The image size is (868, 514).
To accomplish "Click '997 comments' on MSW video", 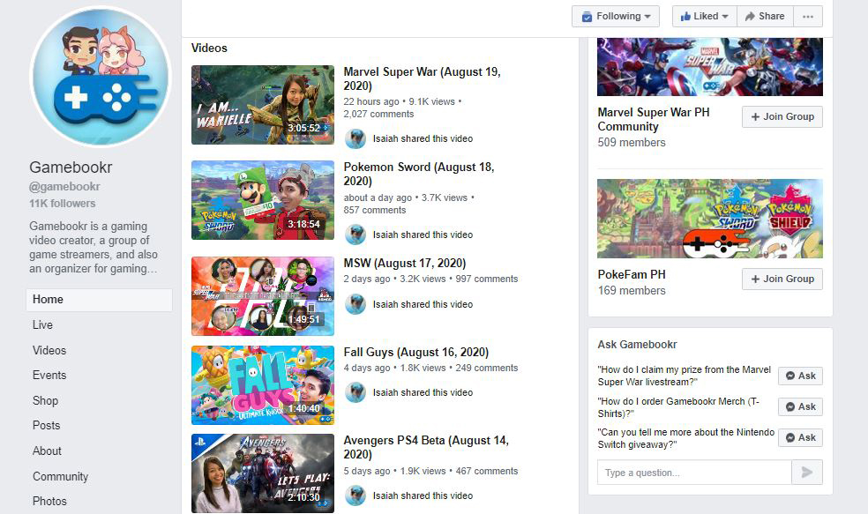I will click(487, 279).
